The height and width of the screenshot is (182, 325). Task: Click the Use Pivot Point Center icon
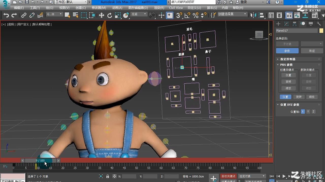[152, 15]
